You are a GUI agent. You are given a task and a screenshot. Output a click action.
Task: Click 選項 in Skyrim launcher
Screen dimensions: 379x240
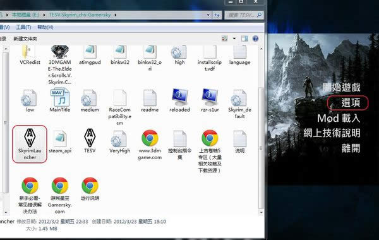tap(351, 103)
